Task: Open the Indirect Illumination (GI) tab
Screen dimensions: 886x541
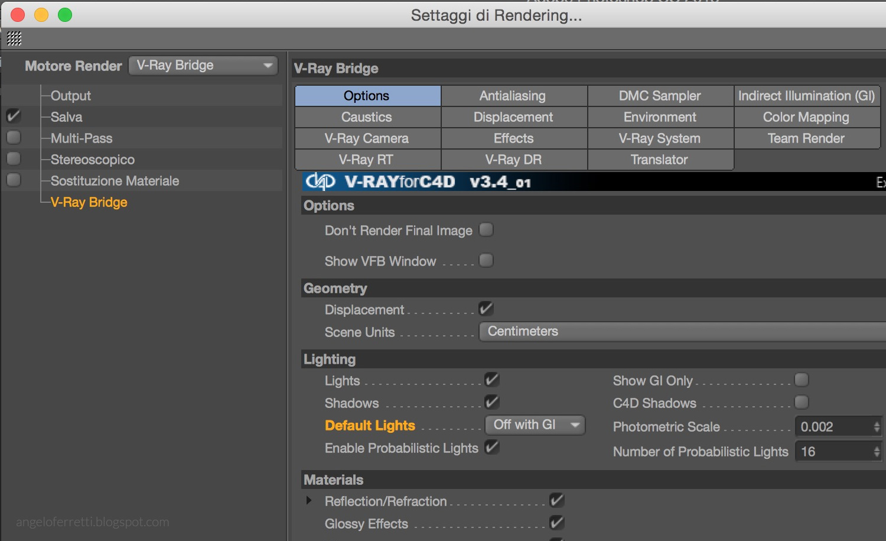Action: point(807,96)
